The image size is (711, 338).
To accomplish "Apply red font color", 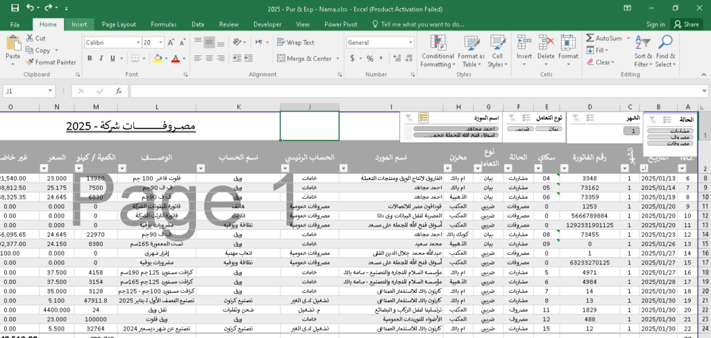I will (x=174, y=58).
